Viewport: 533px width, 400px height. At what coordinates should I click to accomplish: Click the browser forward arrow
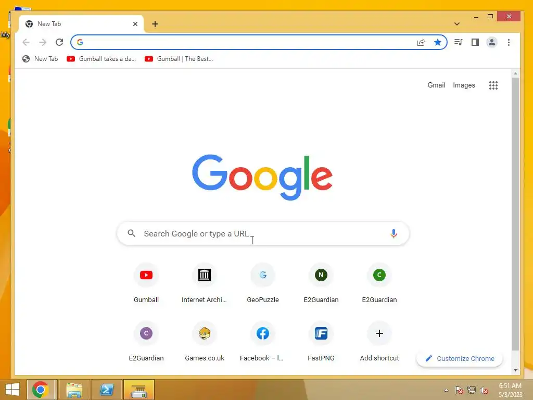43,42
